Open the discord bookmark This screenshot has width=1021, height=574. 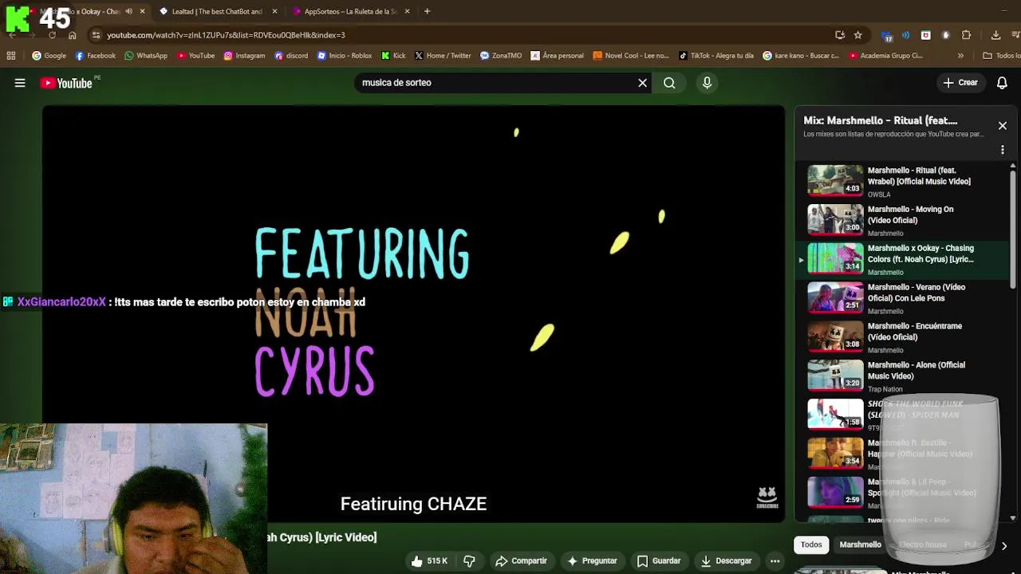tap(291, 56)
